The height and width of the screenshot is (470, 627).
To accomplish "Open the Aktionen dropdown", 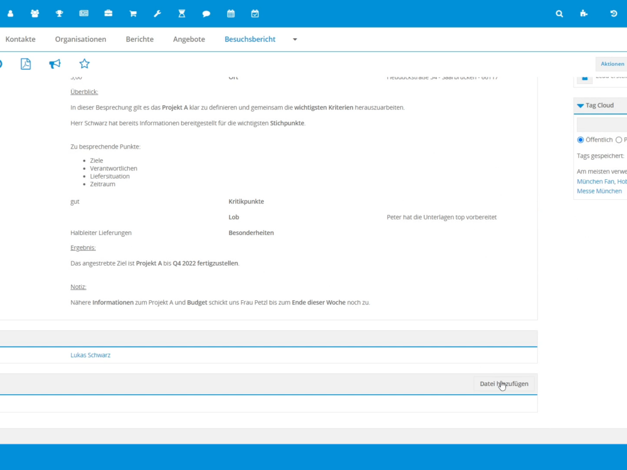I will click(x=612, y=64).
